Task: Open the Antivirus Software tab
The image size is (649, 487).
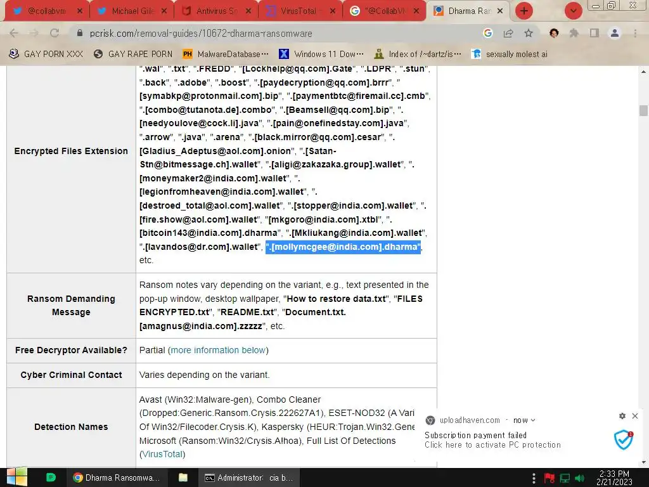Action: click(215, 11)
